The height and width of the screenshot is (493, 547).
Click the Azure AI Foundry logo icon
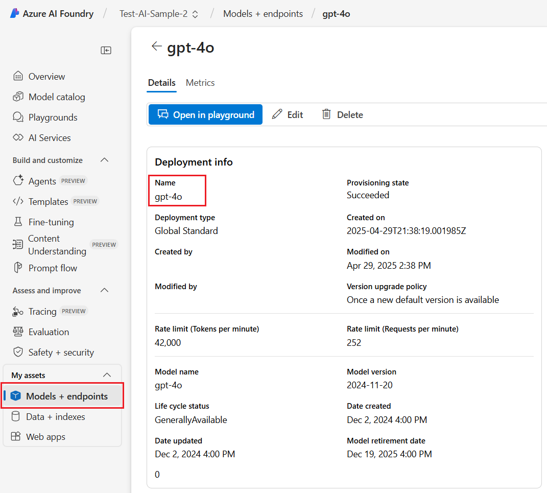[x=15, y=14]
